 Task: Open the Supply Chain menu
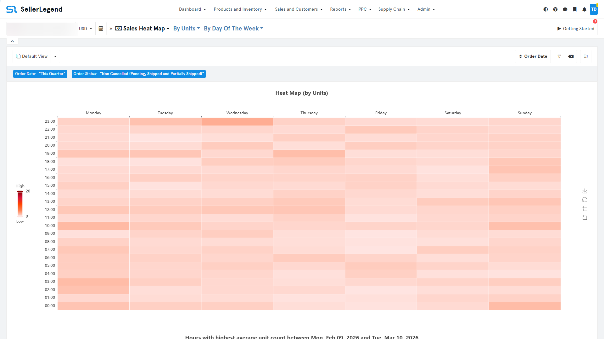point(394,9)
